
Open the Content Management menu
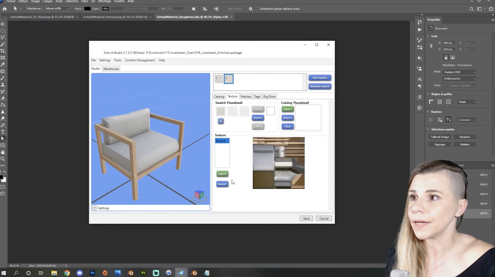pos(140,60)
